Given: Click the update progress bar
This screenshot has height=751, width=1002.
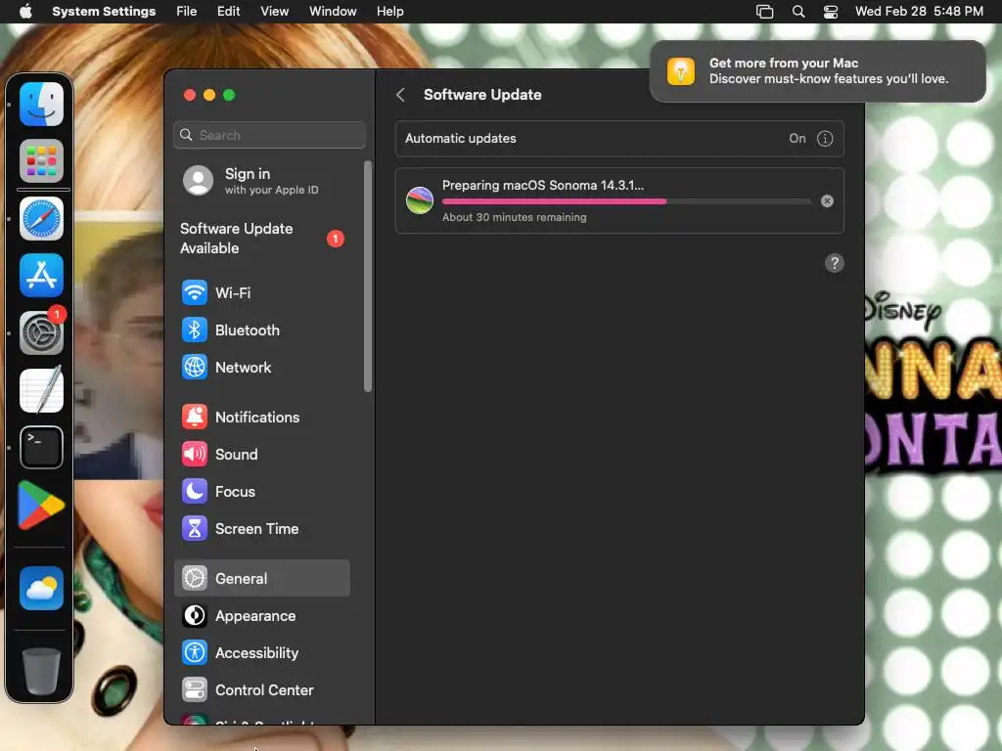Looking at the screenshot, I should click(x=626, y=201).
